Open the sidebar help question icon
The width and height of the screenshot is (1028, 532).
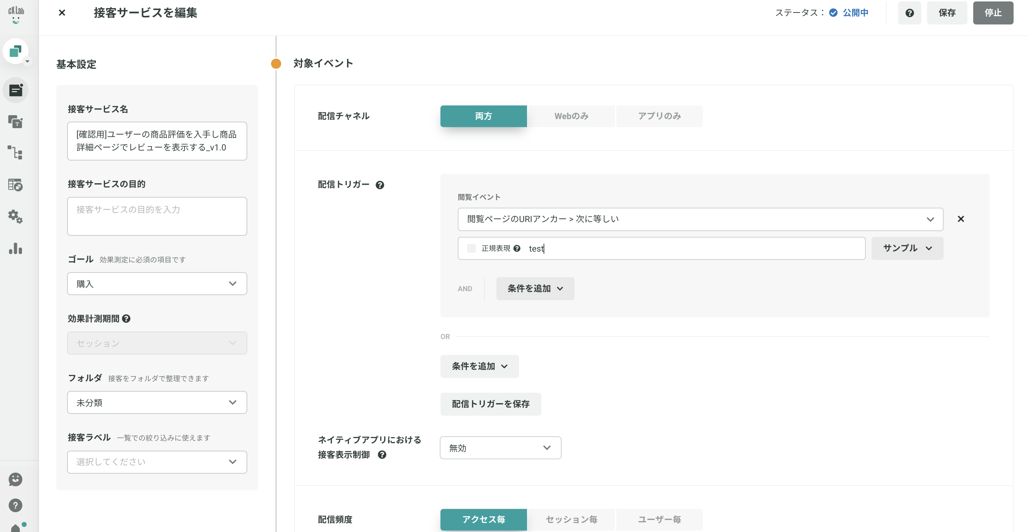pyautogui.click(x=15, y=505)
